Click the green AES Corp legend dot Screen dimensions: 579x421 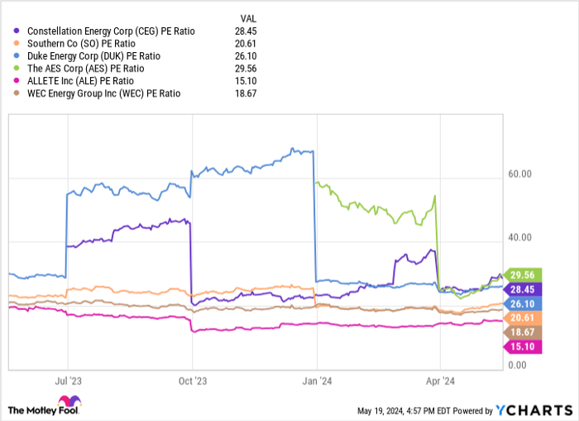pyautogui.click(x=17, y=69)
